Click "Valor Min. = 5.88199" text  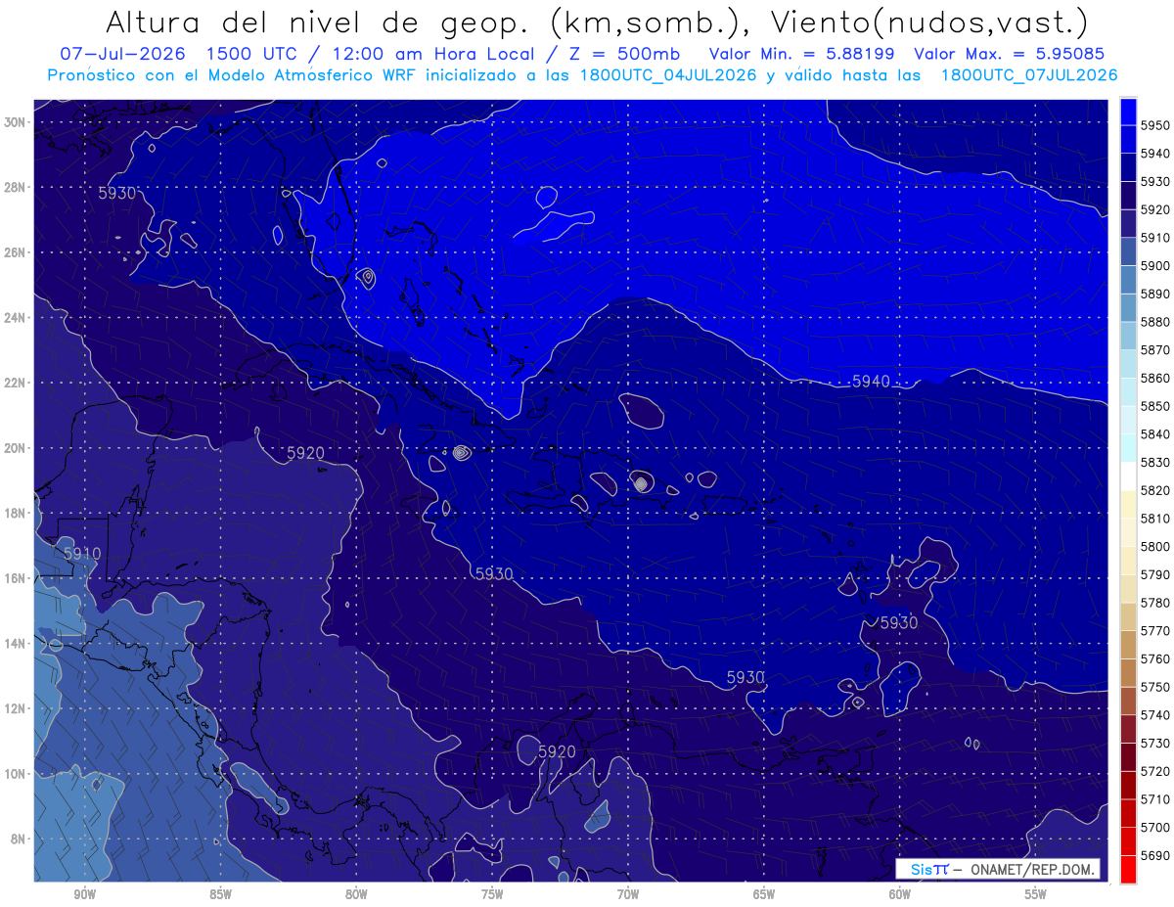(x=802, y=54)
